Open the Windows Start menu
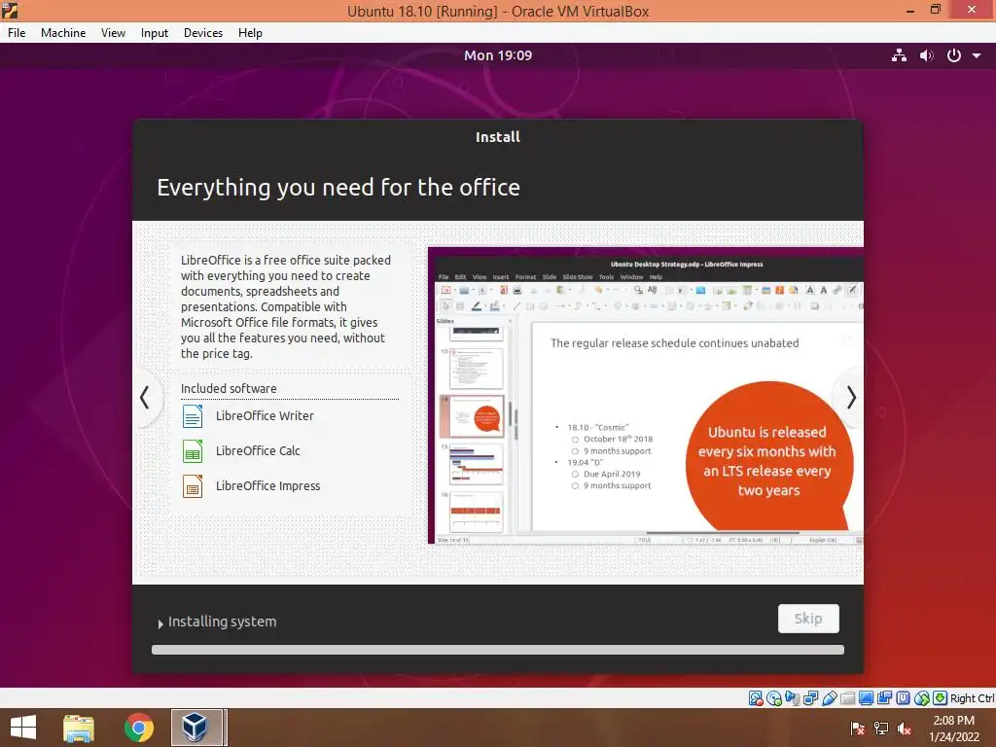 click(x=23, y=728)
